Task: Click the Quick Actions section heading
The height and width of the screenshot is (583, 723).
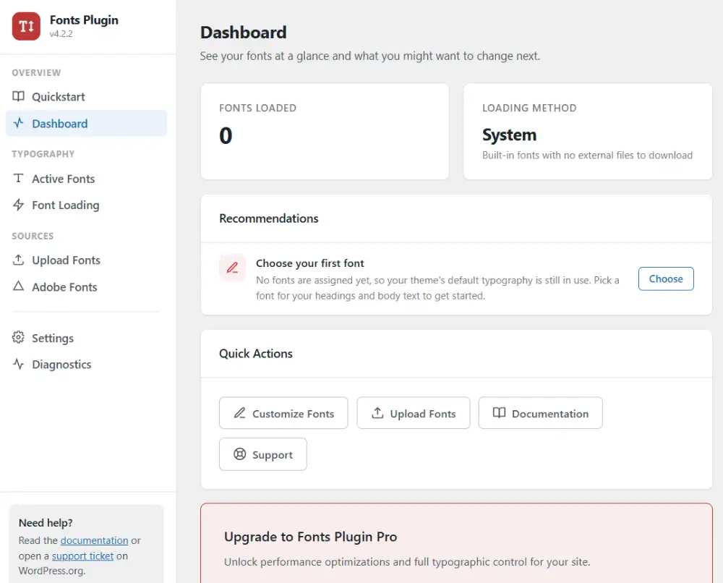Action: [x=256, y=353]
